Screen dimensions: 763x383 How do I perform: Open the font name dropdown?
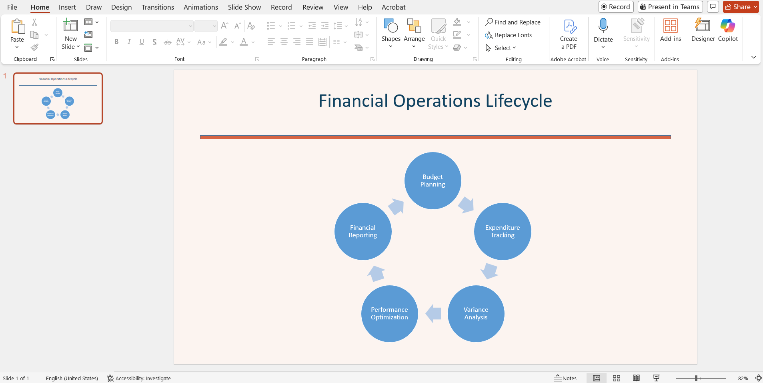[190, 26]
